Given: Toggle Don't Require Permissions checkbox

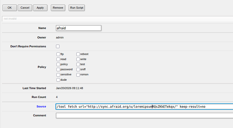Looking at the screenshot, I should [x=58, y=46].
